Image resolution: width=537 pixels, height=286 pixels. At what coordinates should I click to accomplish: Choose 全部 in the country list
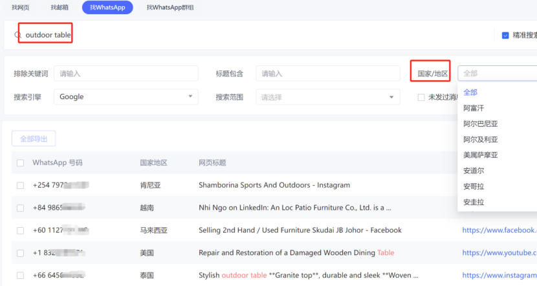coord(470,92)
